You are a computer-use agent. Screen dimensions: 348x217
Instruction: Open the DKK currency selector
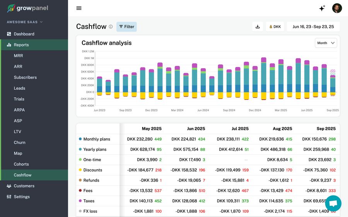tap(275, 27)
